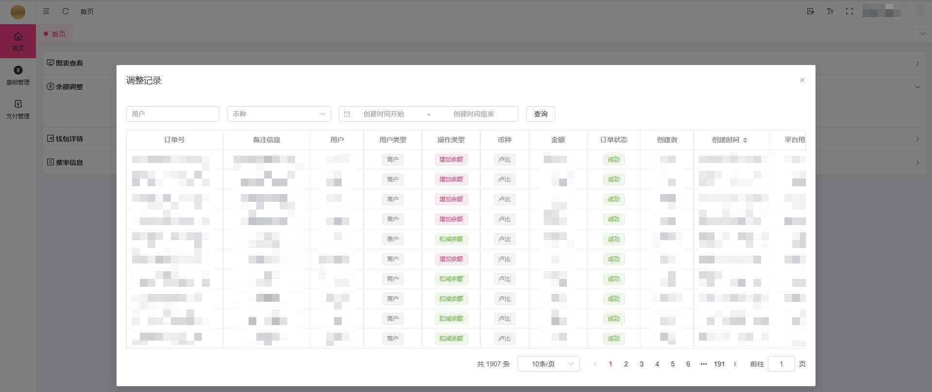
Task: Toggle fullscreen mode icon
Action: coord(849,11)
